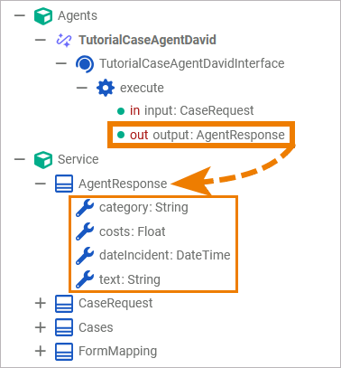Click the TutorialCaseAgentDavid sparkle agent icon
Image resolution: width=341 pixels, height=368 pixels.
pos(64,40)
